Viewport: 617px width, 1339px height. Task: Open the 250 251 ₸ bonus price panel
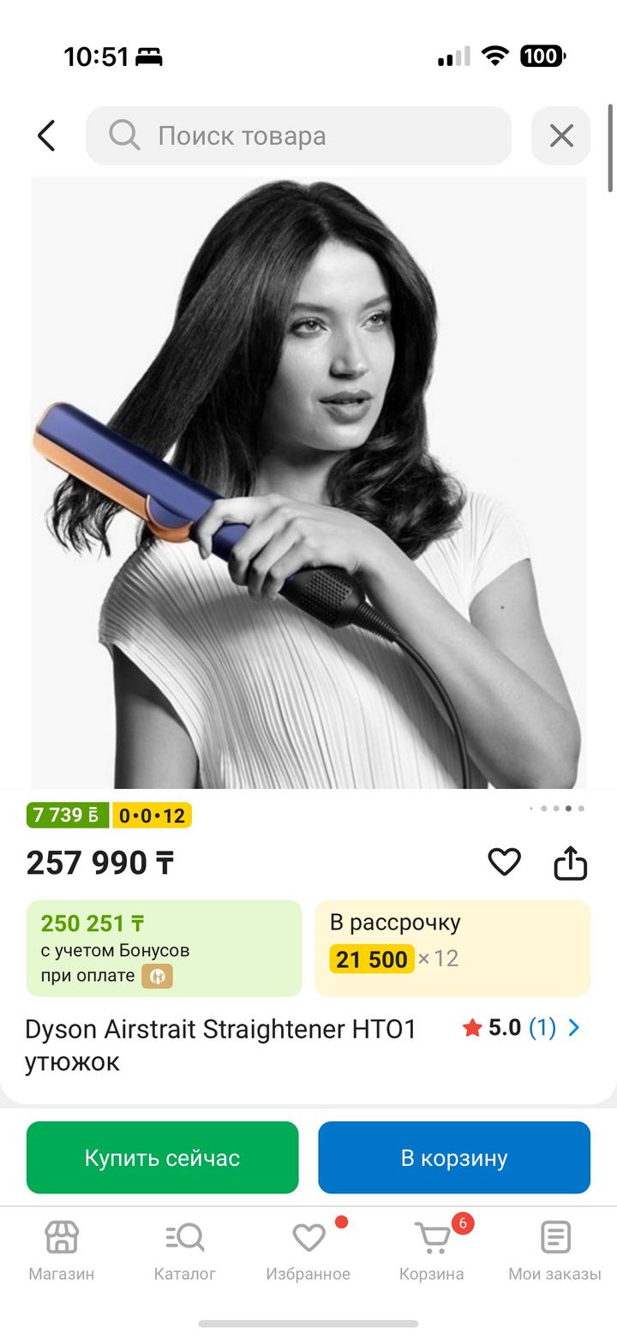164,947
